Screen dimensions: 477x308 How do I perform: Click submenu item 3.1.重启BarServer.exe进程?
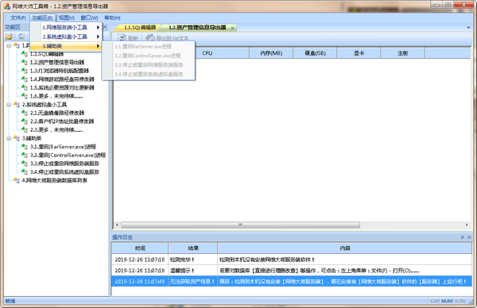pyautogui.click(x=149, y=47)
